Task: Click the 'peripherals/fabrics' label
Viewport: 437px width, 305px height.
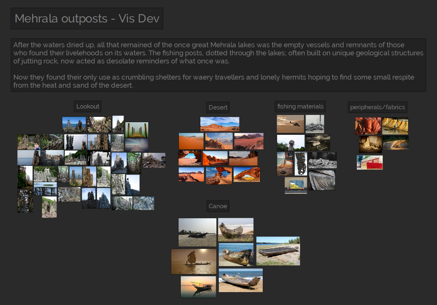Action: (x=377, y=107)
